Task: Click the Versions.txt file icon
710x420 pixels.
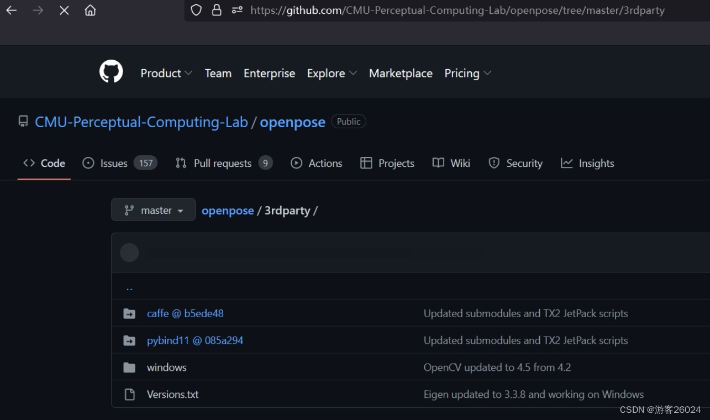Action: pos(129,395)
